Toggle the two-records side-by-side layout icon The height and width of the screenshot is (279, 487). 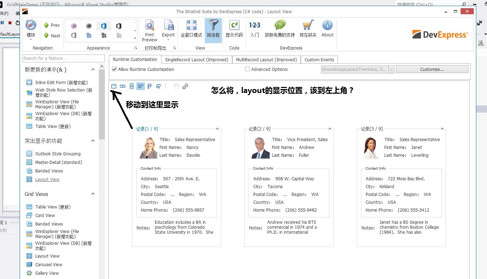pyautogui.click(x=123, y=86)
